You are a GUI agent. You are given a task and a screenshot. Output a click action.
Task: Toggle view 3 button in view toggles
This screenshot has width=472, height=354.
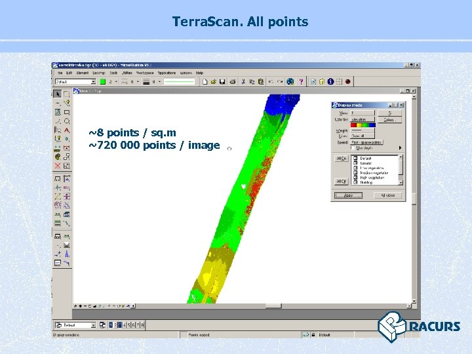tap(119, 325)
